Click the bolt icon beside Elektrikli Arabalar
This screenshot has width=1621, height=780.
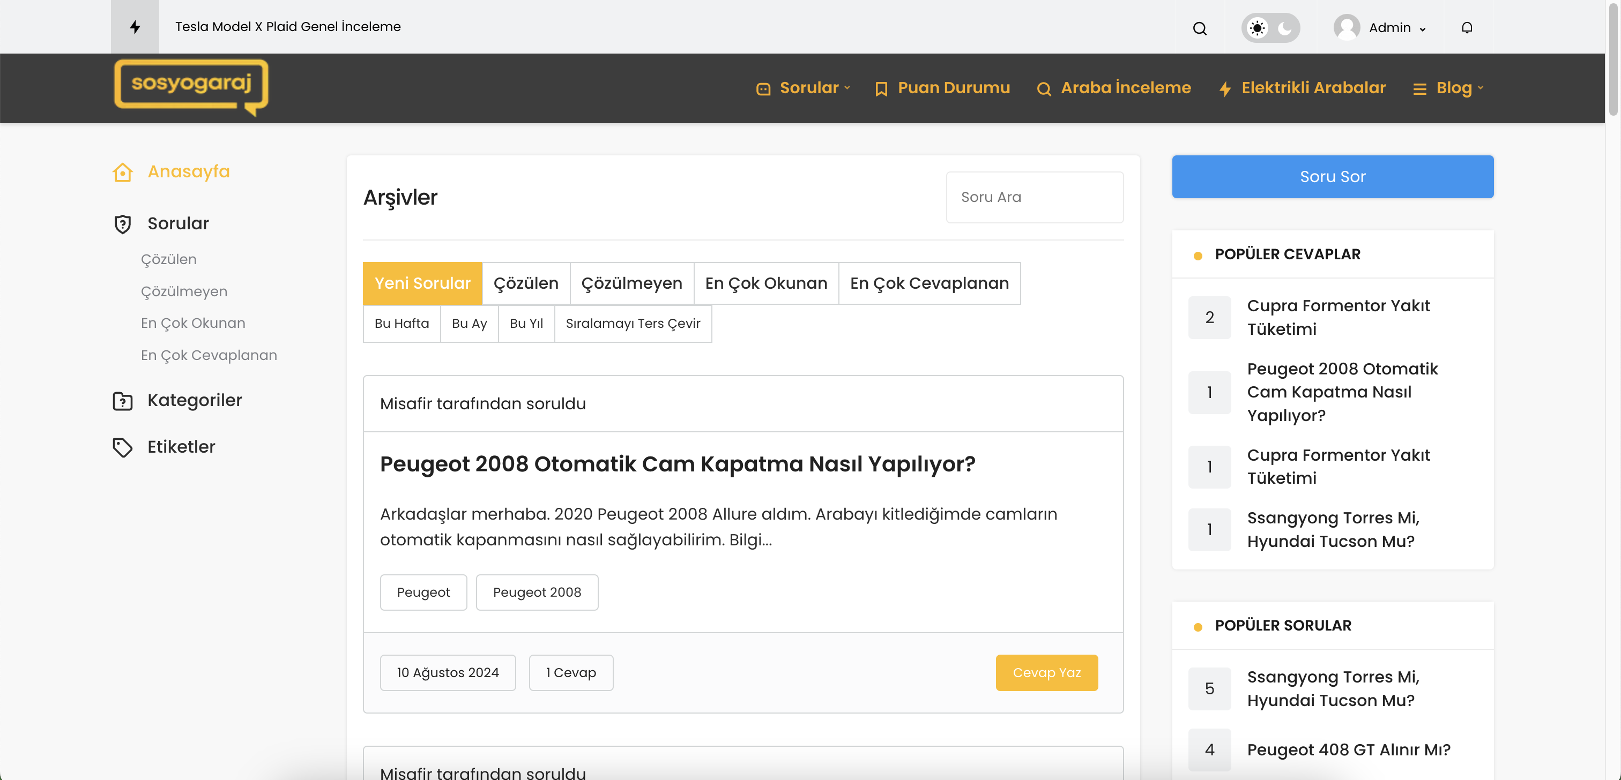pos(1224,89)
